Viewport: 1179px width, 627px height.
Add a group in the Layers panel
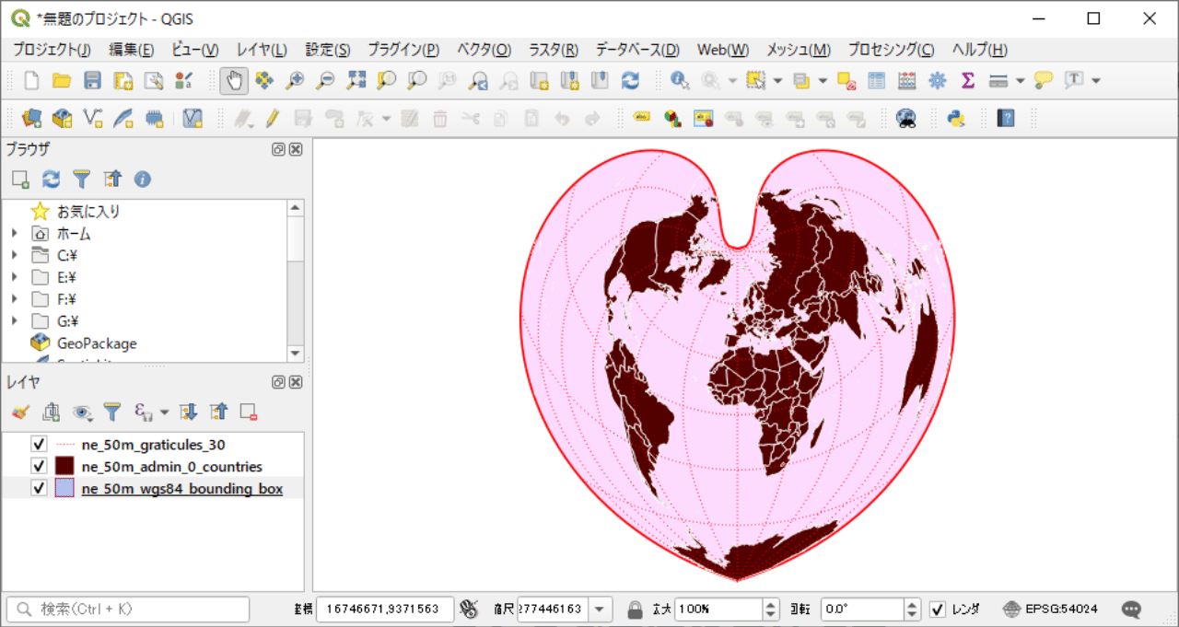pyautogui.click(x=52, y=412)
